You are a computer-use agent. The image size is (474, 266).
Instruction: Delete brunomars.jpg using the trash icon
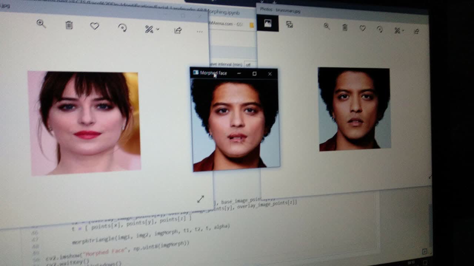(x=345, y=27)
